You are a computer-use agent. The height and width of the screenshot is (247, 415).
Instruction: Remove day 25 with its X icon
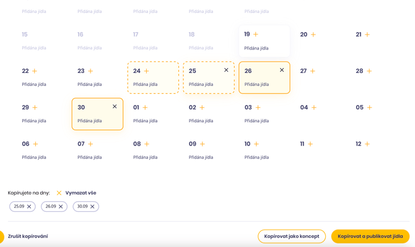click(226, 70)
